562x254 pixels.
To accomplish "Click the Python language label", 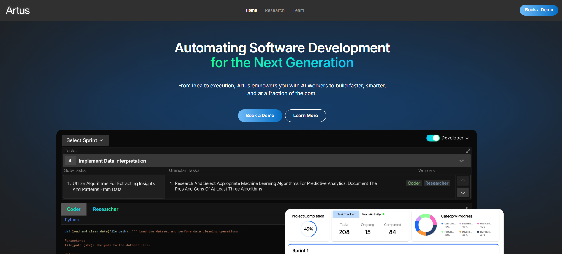I will pos(72,220).
